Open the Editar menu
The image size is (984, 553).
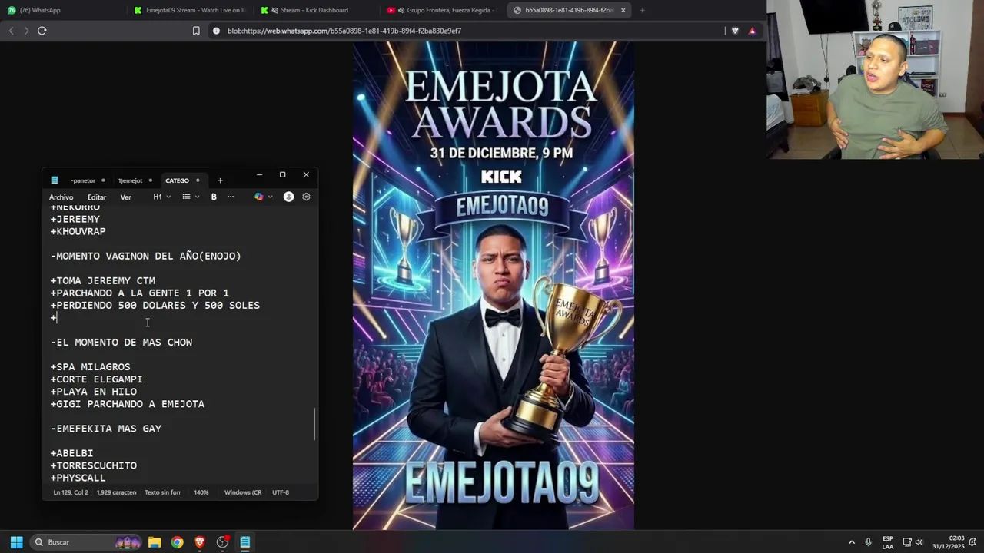pyautogui.click(x=97, y=197)
